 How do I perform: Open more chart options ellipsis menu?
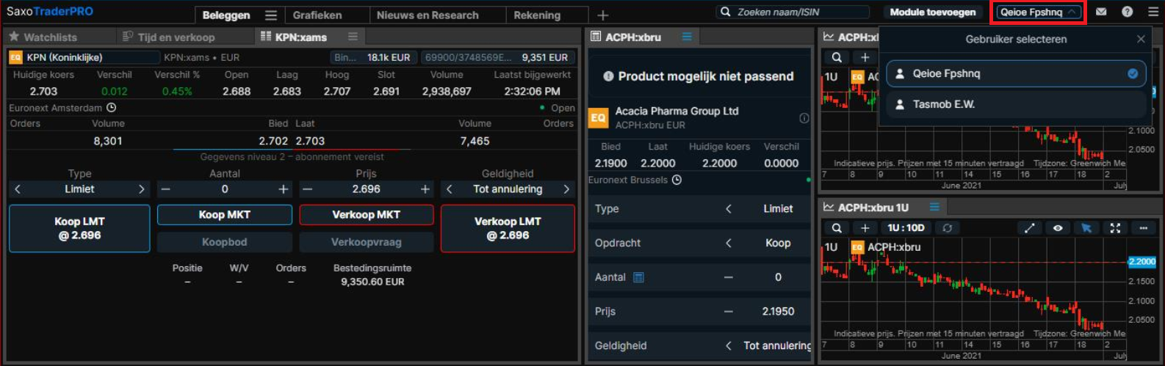(1143, 228)
